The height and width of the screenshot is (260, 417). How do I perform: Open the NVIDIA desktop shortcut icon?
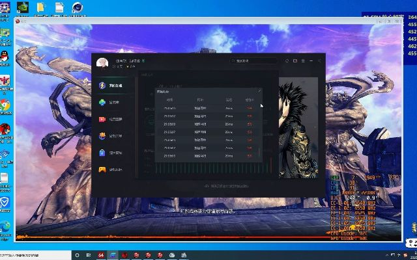click(22, 8)
